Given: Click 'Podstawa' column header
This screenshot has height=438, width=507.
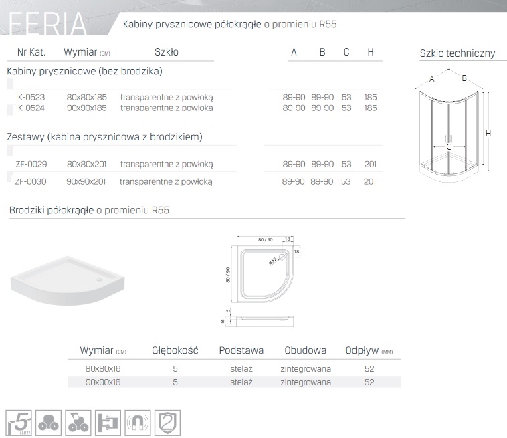Looking at the screenshot, I should click(241, 350).
